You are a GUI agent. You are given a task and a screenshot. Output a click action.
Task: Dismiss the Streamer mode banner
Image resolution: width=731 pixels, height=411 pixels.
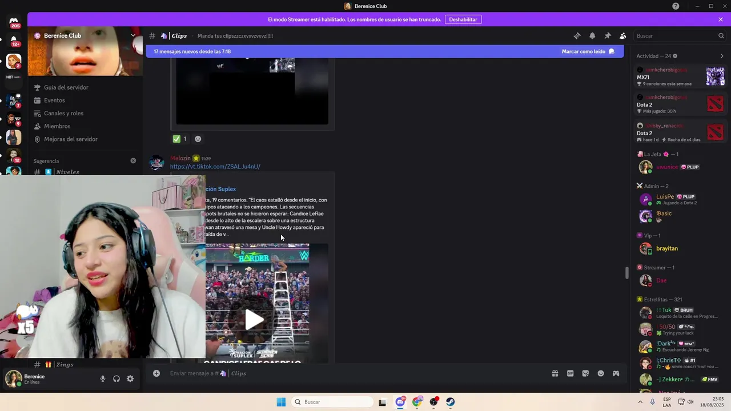coord(721,19)
